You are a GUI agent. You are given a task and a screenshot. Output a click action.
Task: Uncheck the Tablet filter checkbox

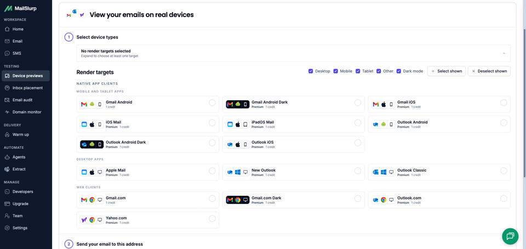point(358,71)
